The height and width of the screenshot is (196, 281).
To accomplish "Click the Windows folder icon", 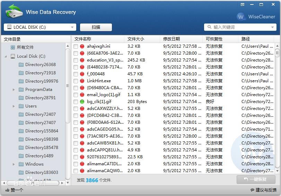I will [x=21, y=164].
